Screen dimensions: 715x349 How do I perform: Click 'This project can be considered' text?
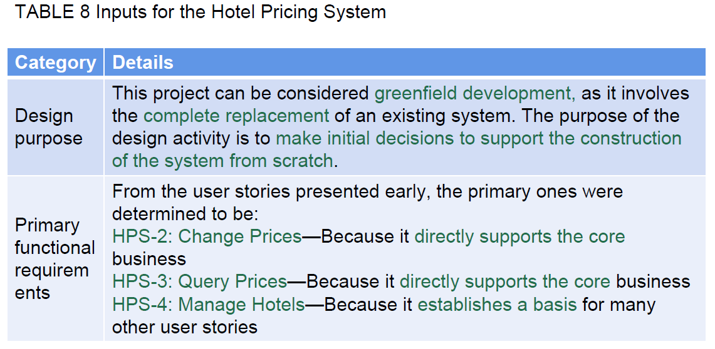click(241, 93)
